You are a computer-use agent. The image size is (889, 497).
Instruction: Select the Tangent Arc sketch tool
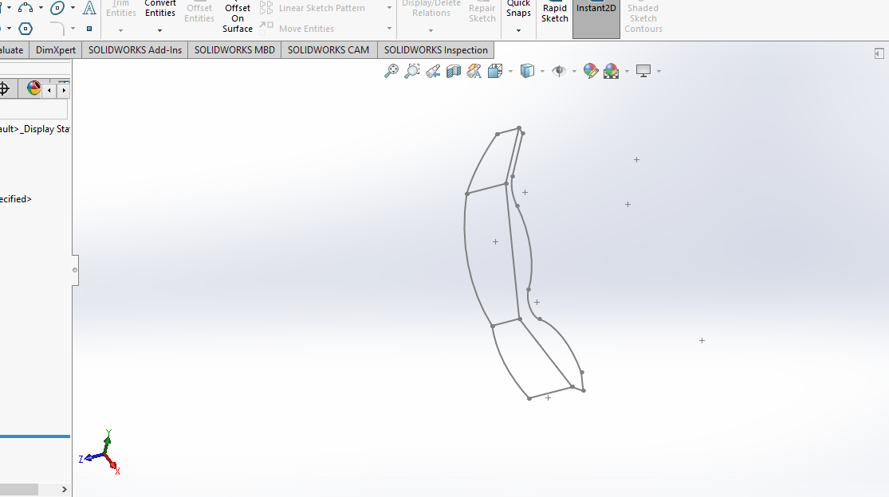26,8
